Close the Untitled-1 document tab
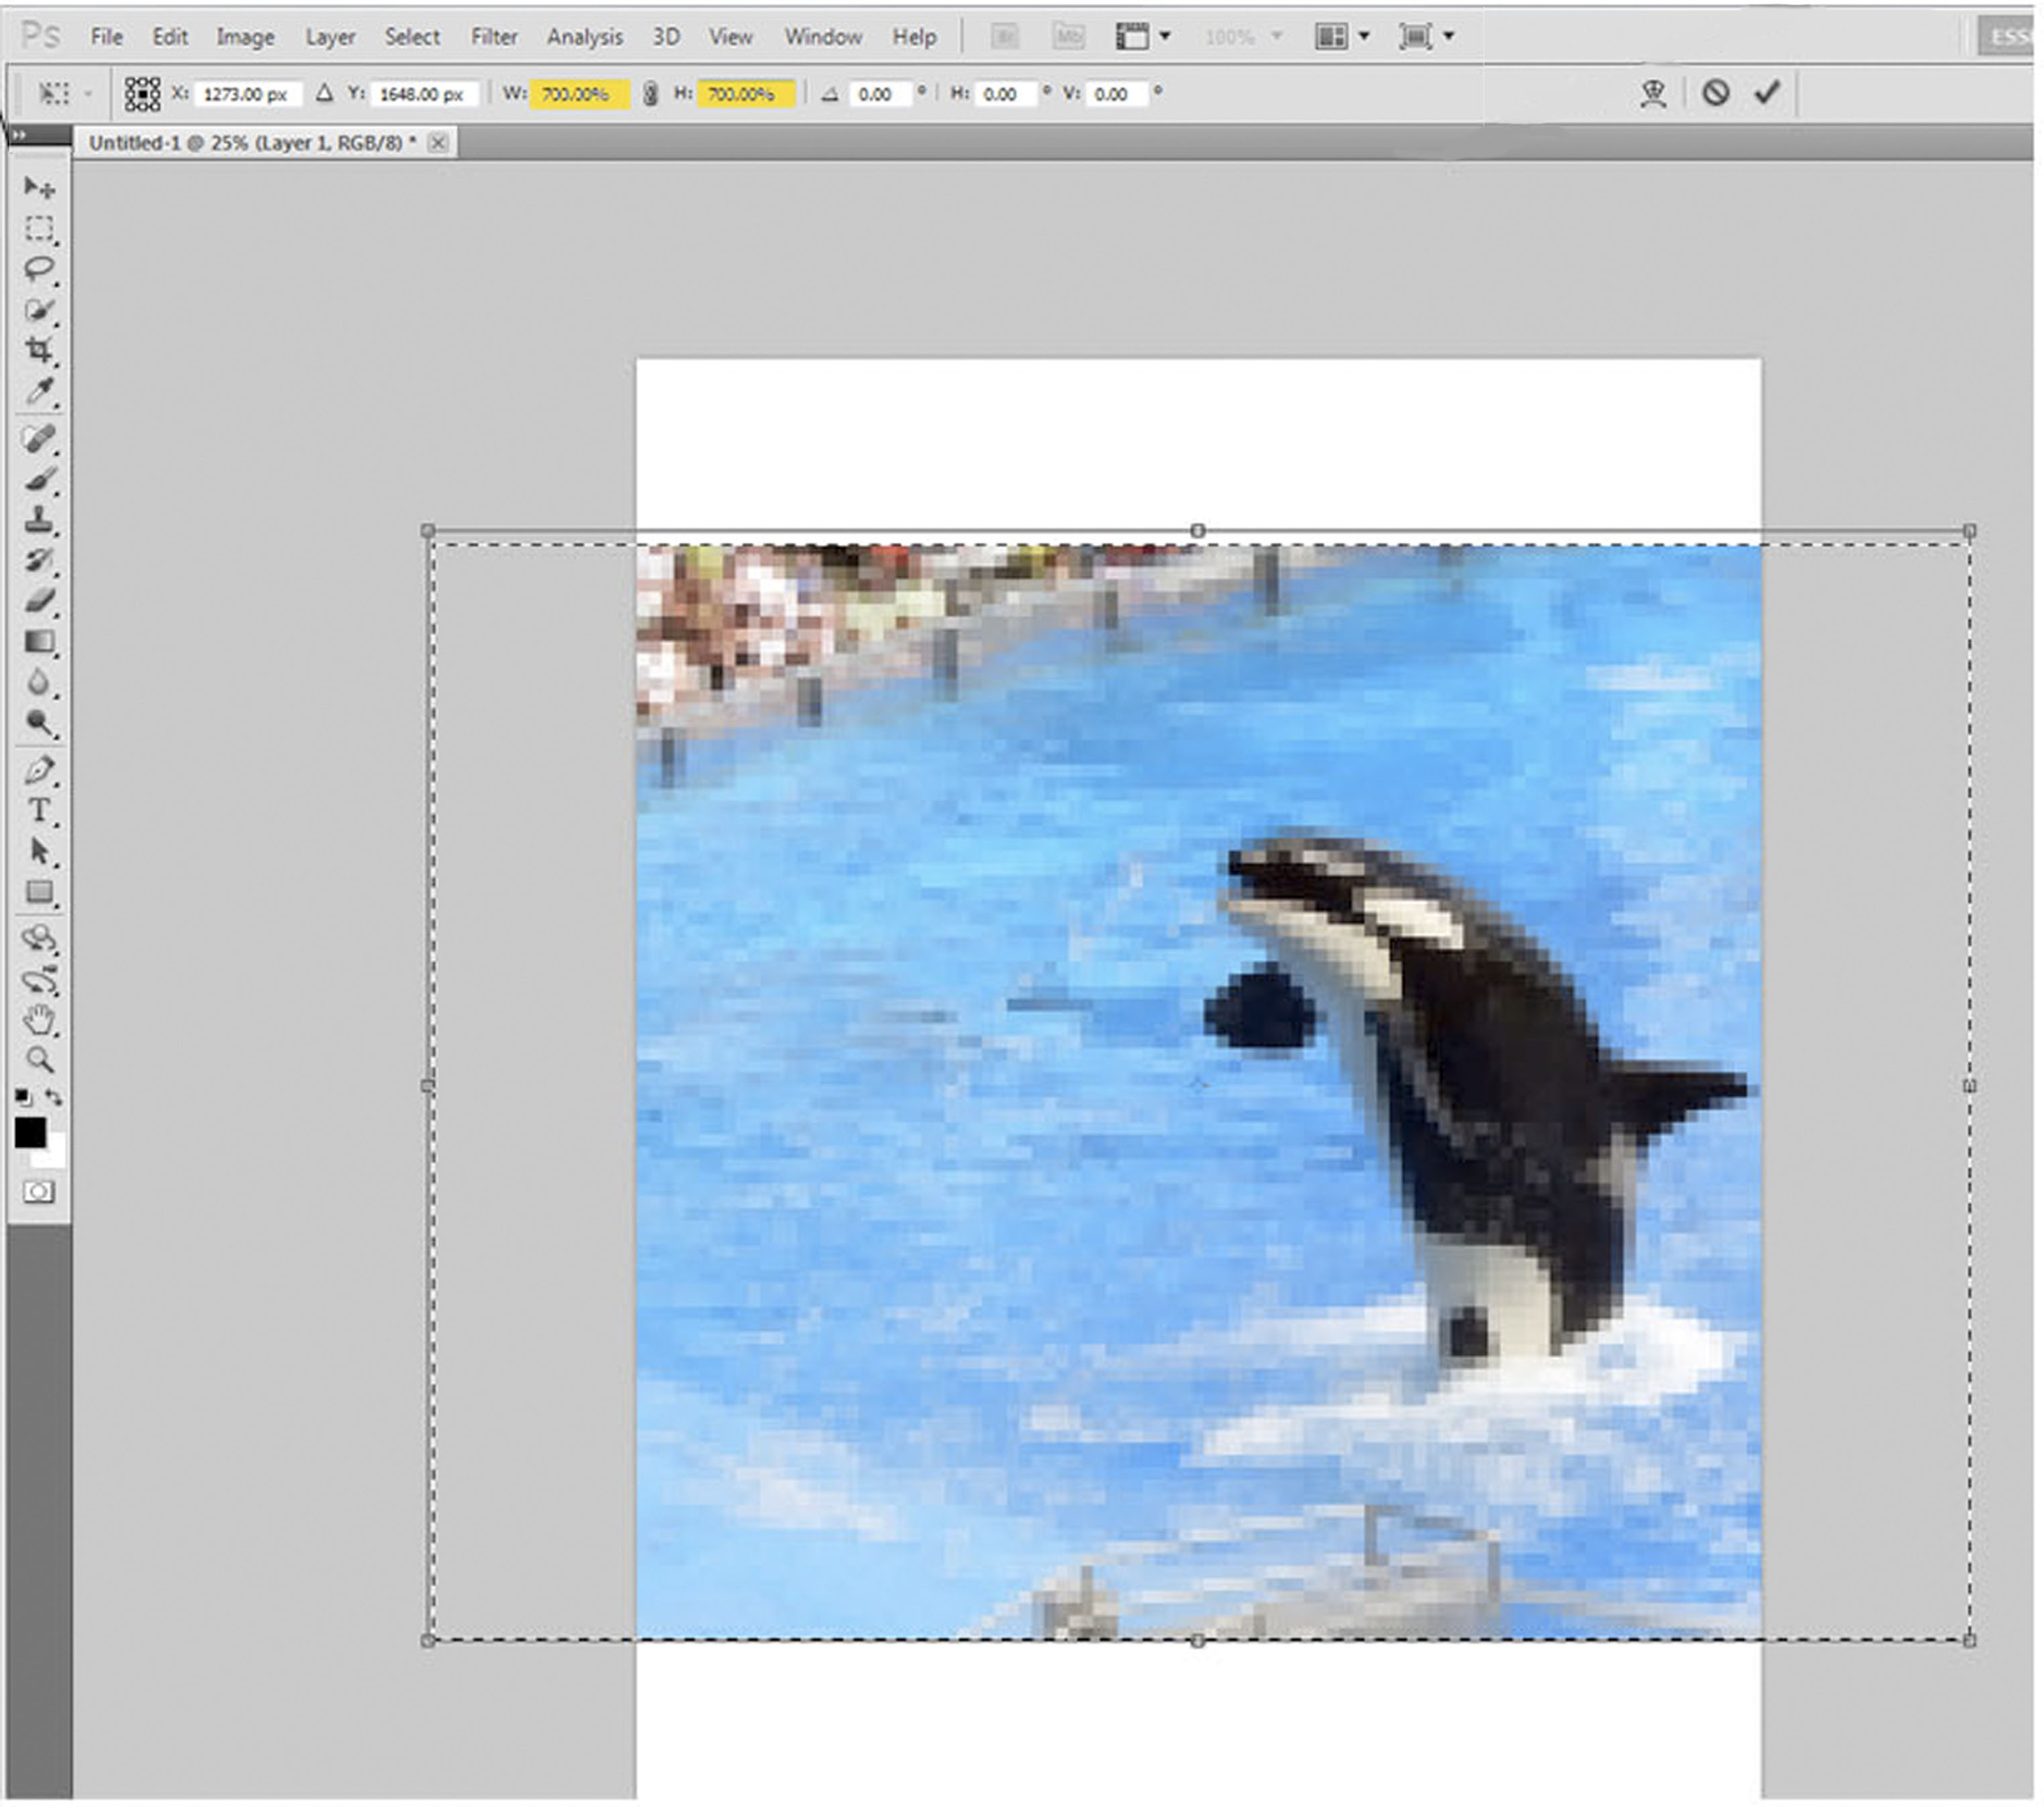Viewport: 2044px width, 1807px height. tap(438, 143)
